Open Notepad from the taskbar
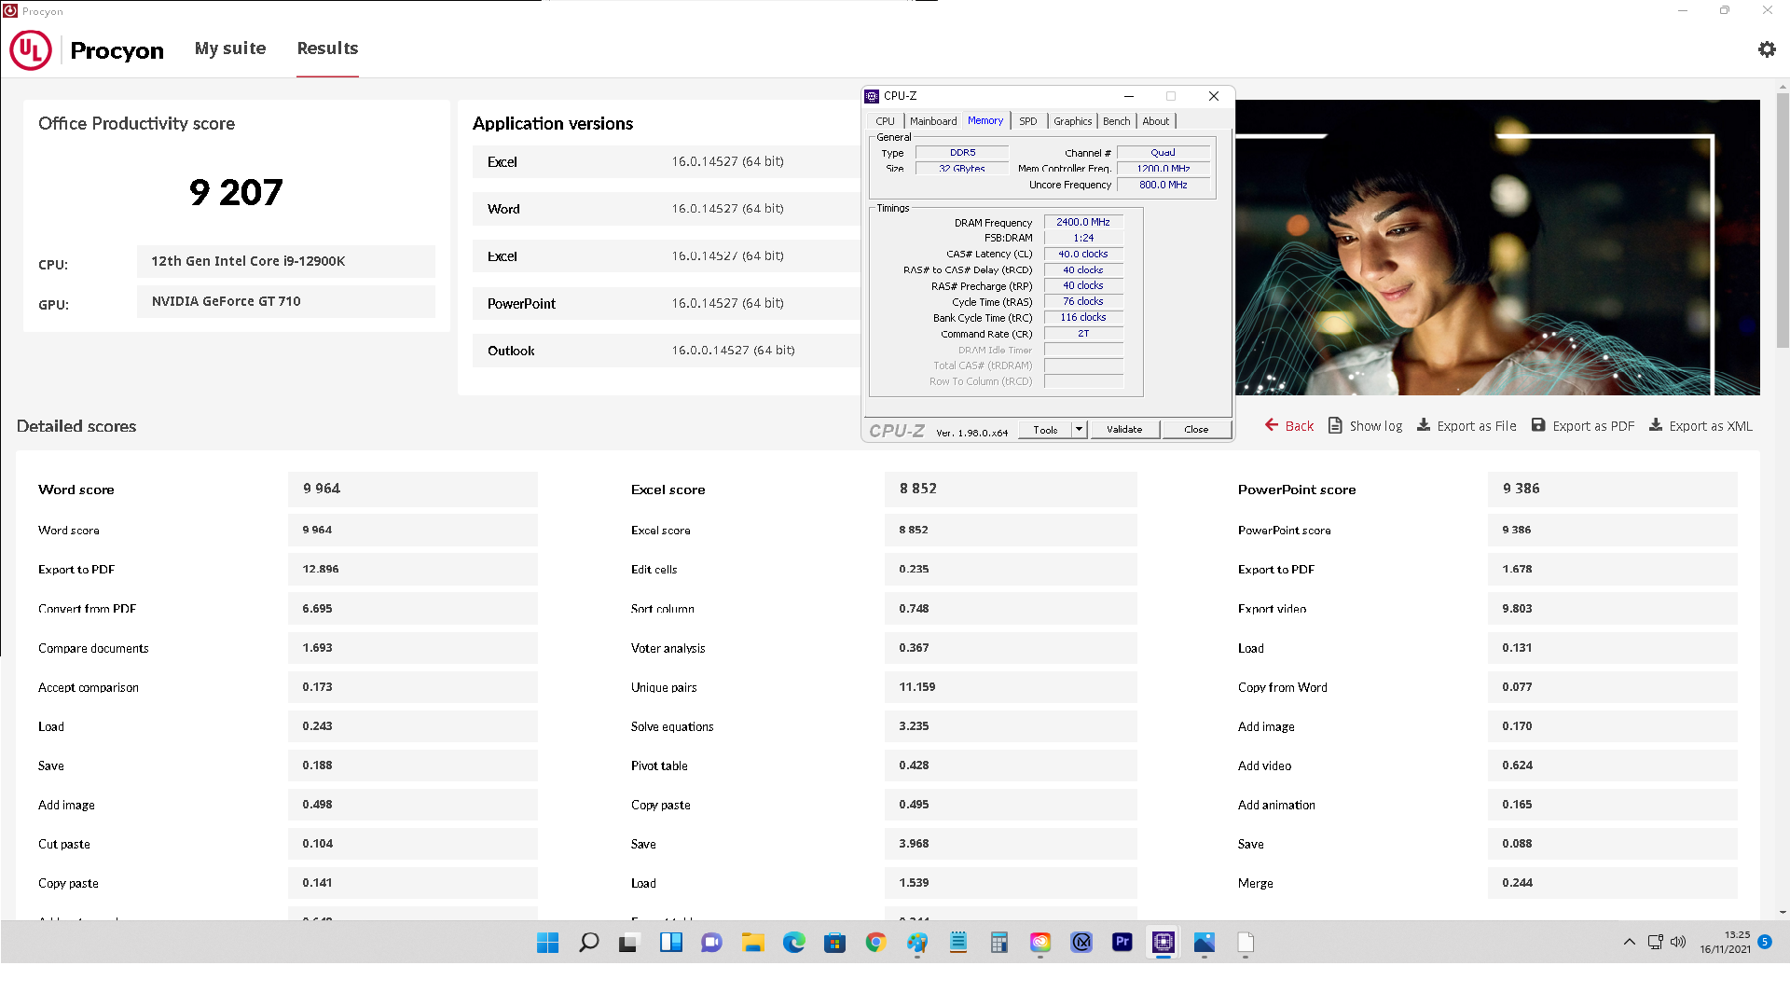1790x1007 pixels. [958, 943]
